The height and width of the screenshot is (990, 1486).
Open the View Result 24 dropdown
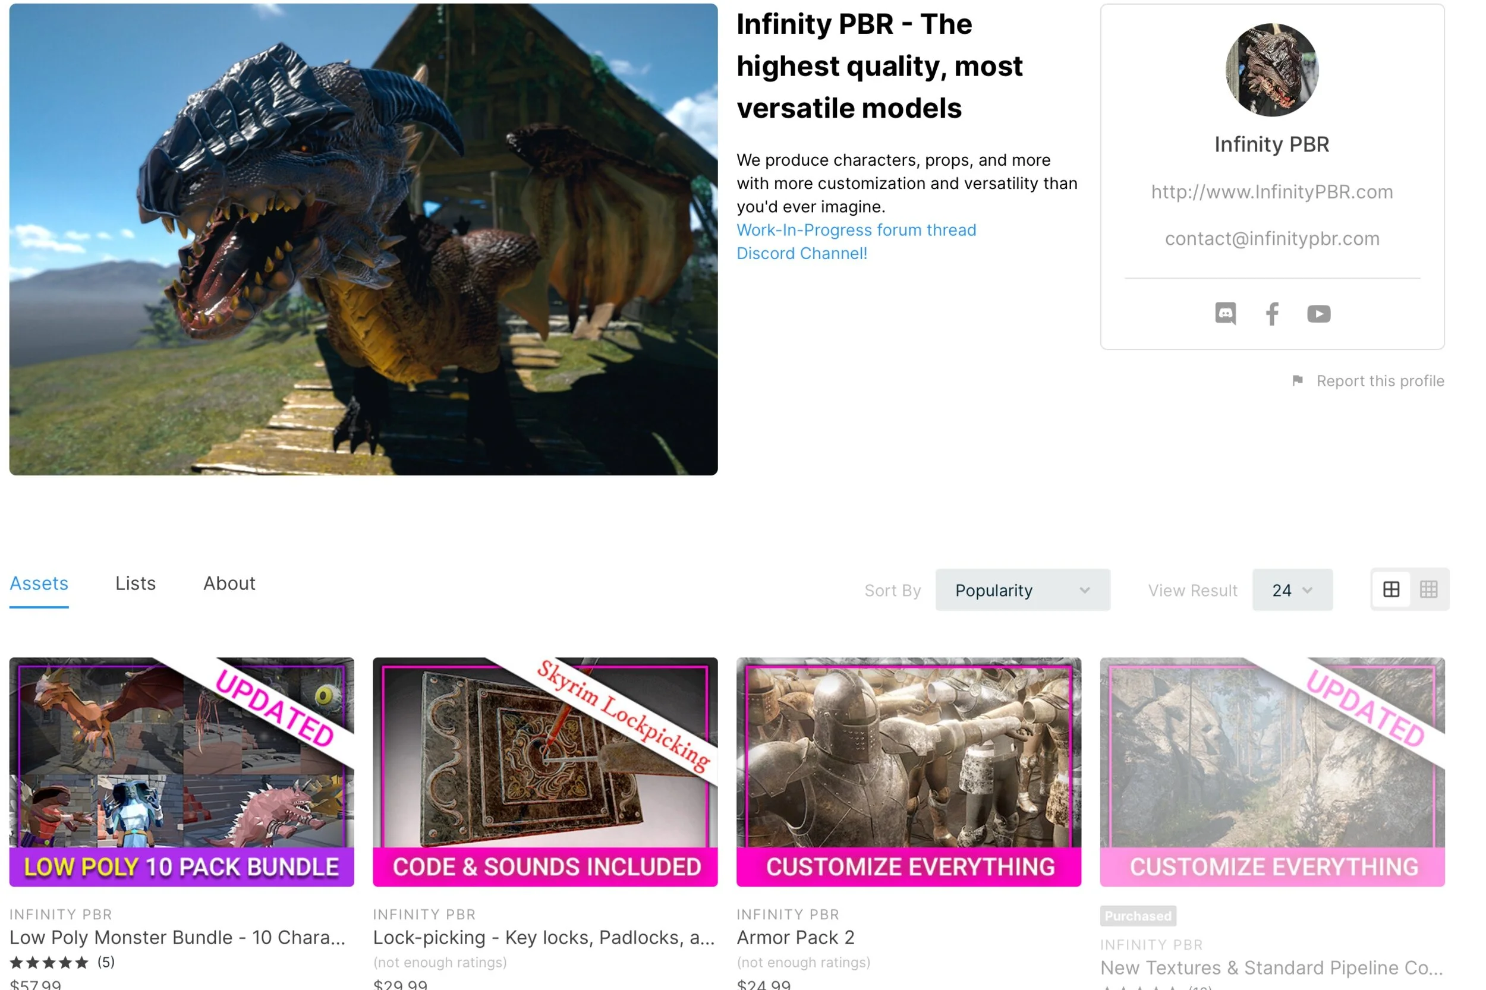(x=1292, y=589)
